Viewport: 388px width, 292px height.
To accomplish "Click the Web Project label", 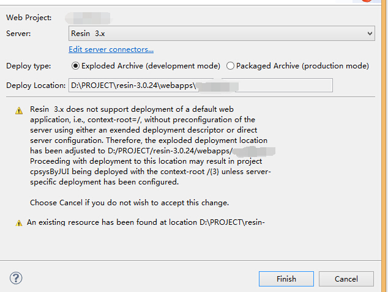I will (29, 17).
